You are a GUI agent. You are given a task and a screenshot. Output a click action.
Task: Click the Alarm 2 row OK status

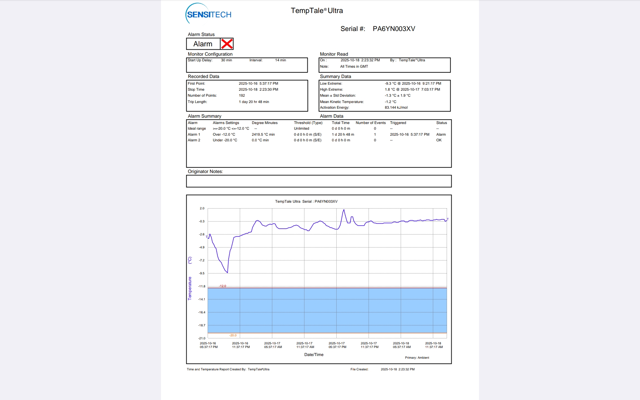(x=439, y=140)
